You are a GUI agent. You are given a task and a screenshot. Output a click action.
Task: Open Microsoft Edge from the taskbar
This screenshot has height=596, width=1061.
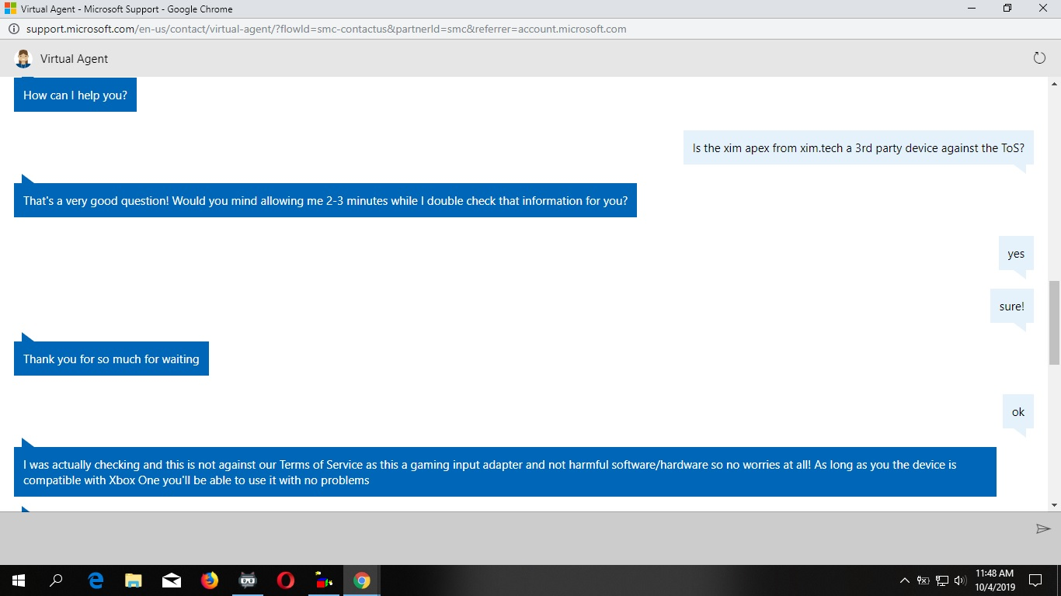(x=95, y=580)
